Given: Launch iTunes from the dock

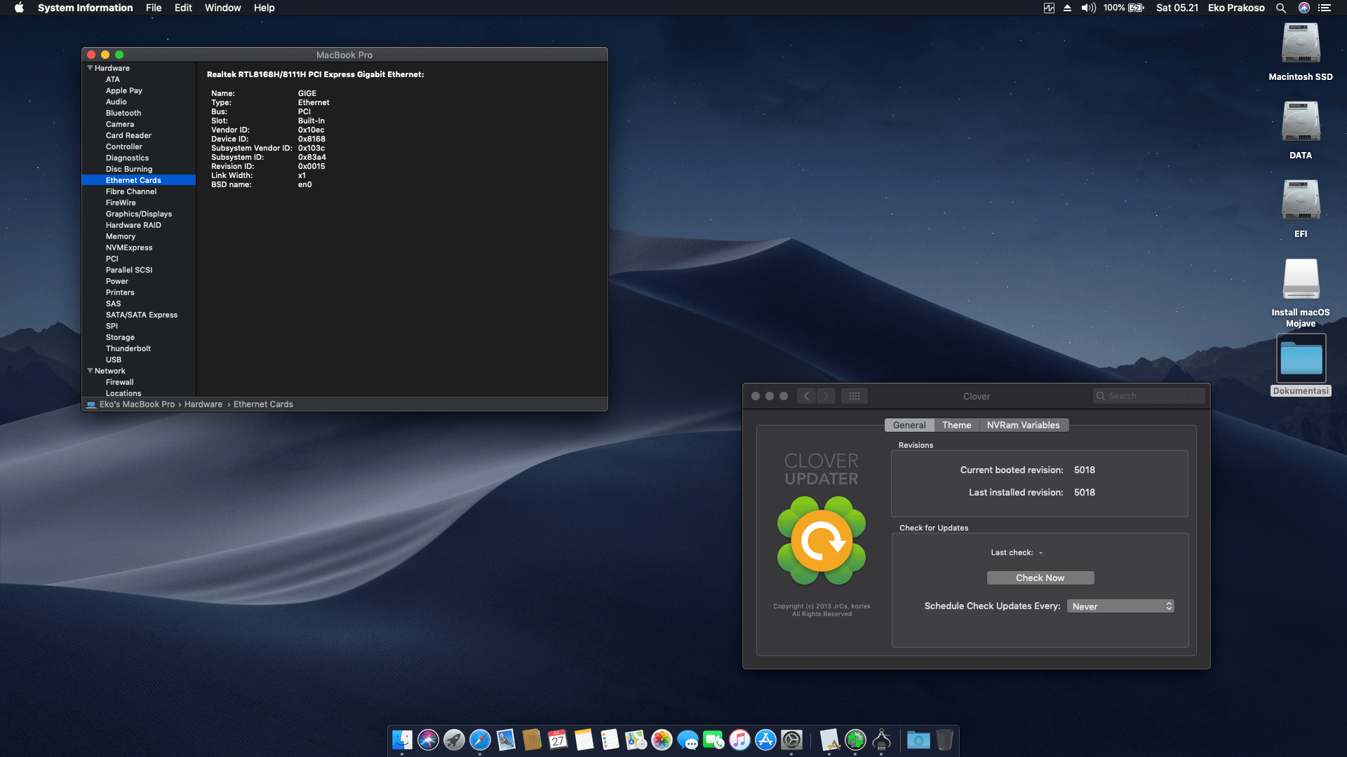Looking at the screenshot, I should point(739,739).
